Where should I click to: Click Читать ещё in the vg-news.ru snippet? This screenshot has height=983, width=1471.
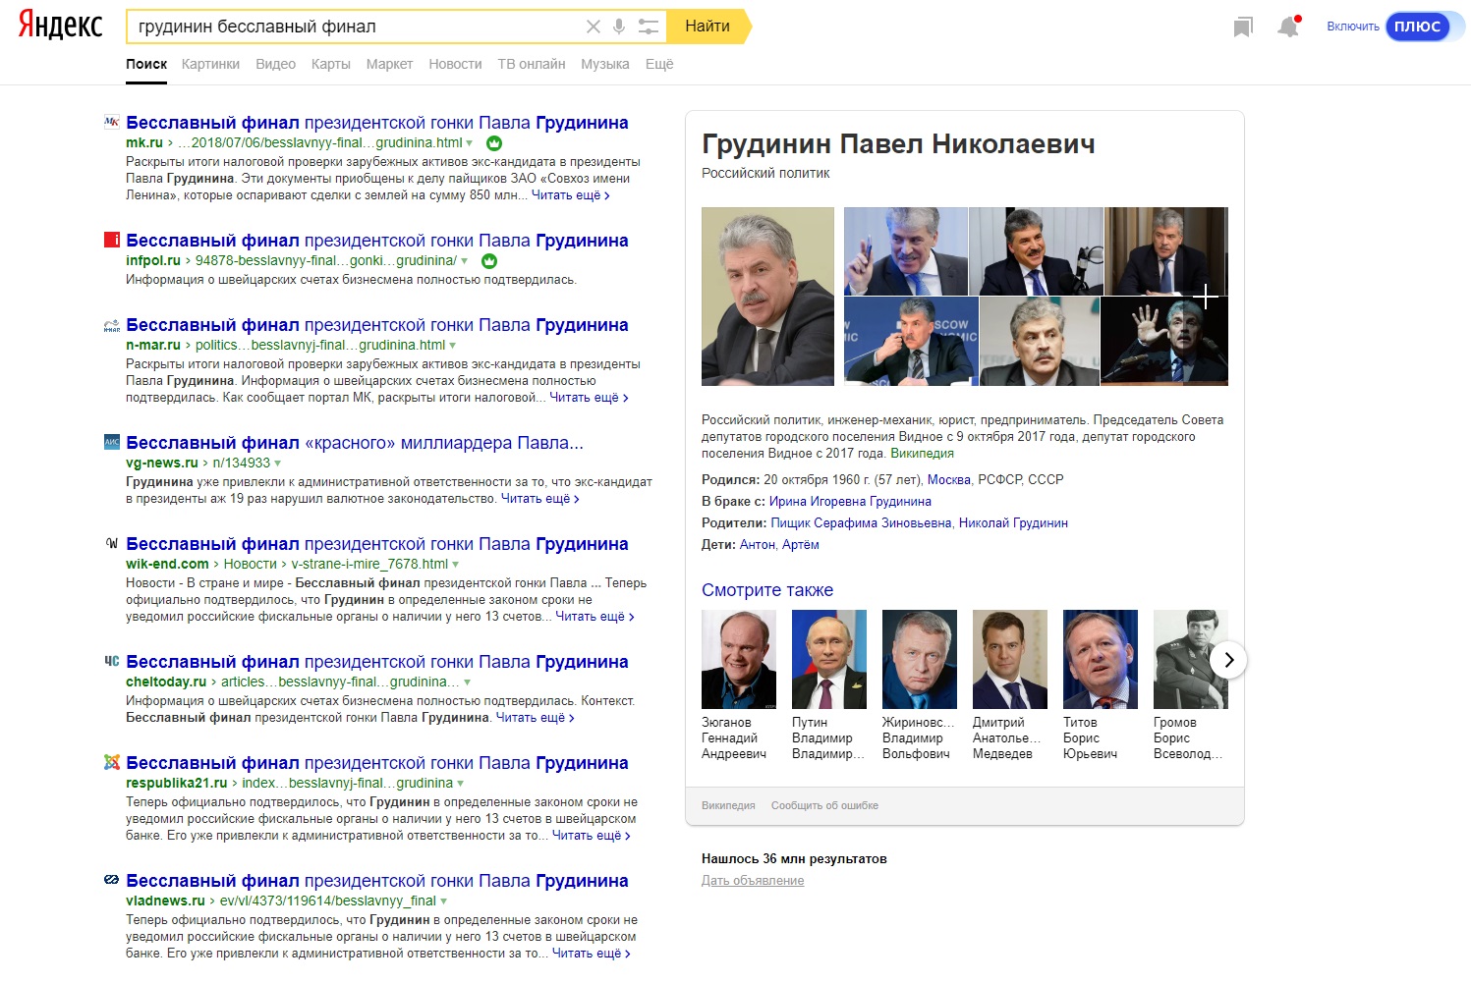[x=539, y=499]
